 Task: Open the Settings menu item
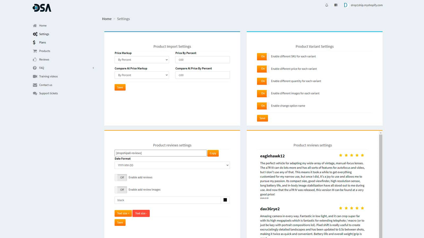tap(44, 34)
